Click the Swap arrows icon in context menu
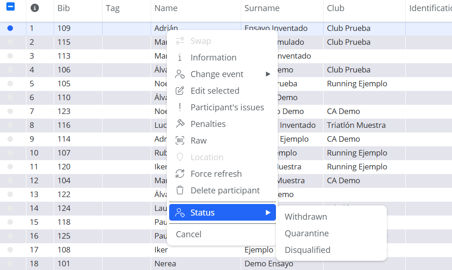452x270 pixels. 180,41
